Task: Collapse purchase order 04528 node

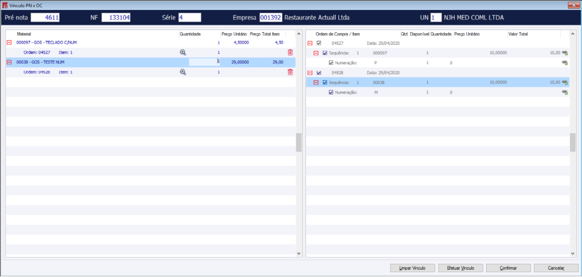Action: point(310,72)
